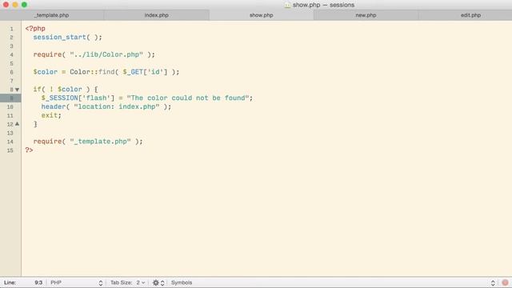
Task: Click the "_template.php" string on line 14
Action: coord(100,142)
